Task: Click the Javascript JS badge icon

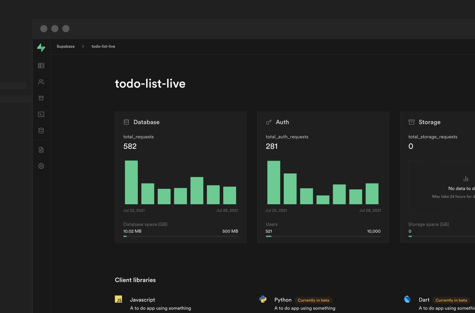Action: (x=119, y=299)
